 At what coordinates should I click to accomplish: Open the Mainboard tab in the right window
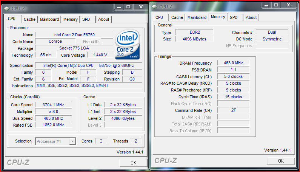tap(197, 17)
